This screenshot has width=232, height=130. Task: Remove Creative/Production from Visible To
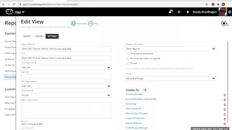[x=225, y=119]
